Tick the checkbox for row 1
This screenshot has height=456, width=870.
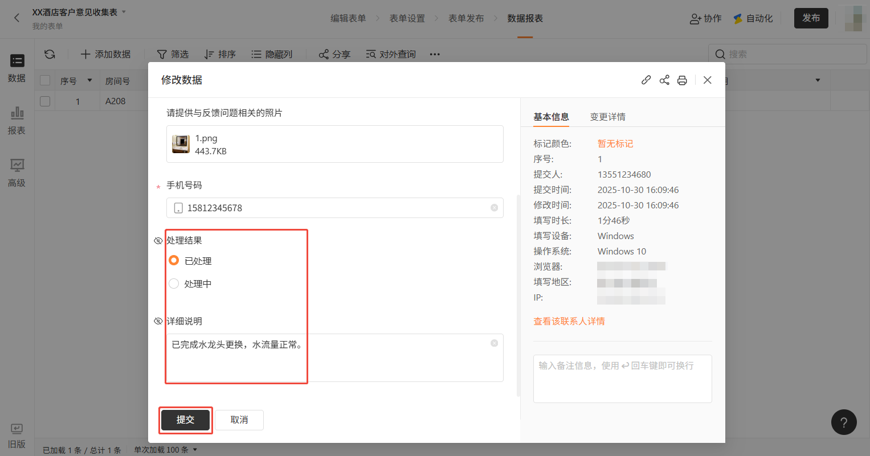[45, 101]
